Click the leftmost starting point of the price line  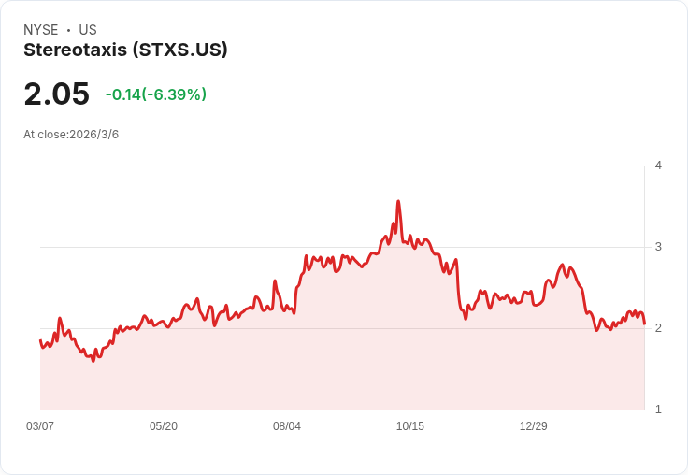coord(40,340)
